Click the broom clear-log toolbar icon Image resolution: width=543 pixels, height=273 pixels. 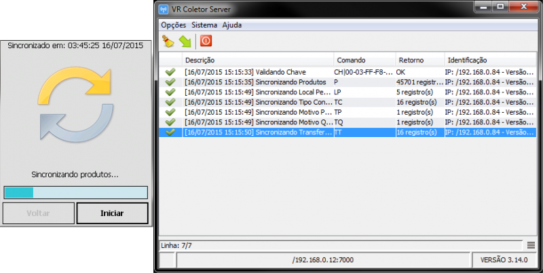(168, 41)
